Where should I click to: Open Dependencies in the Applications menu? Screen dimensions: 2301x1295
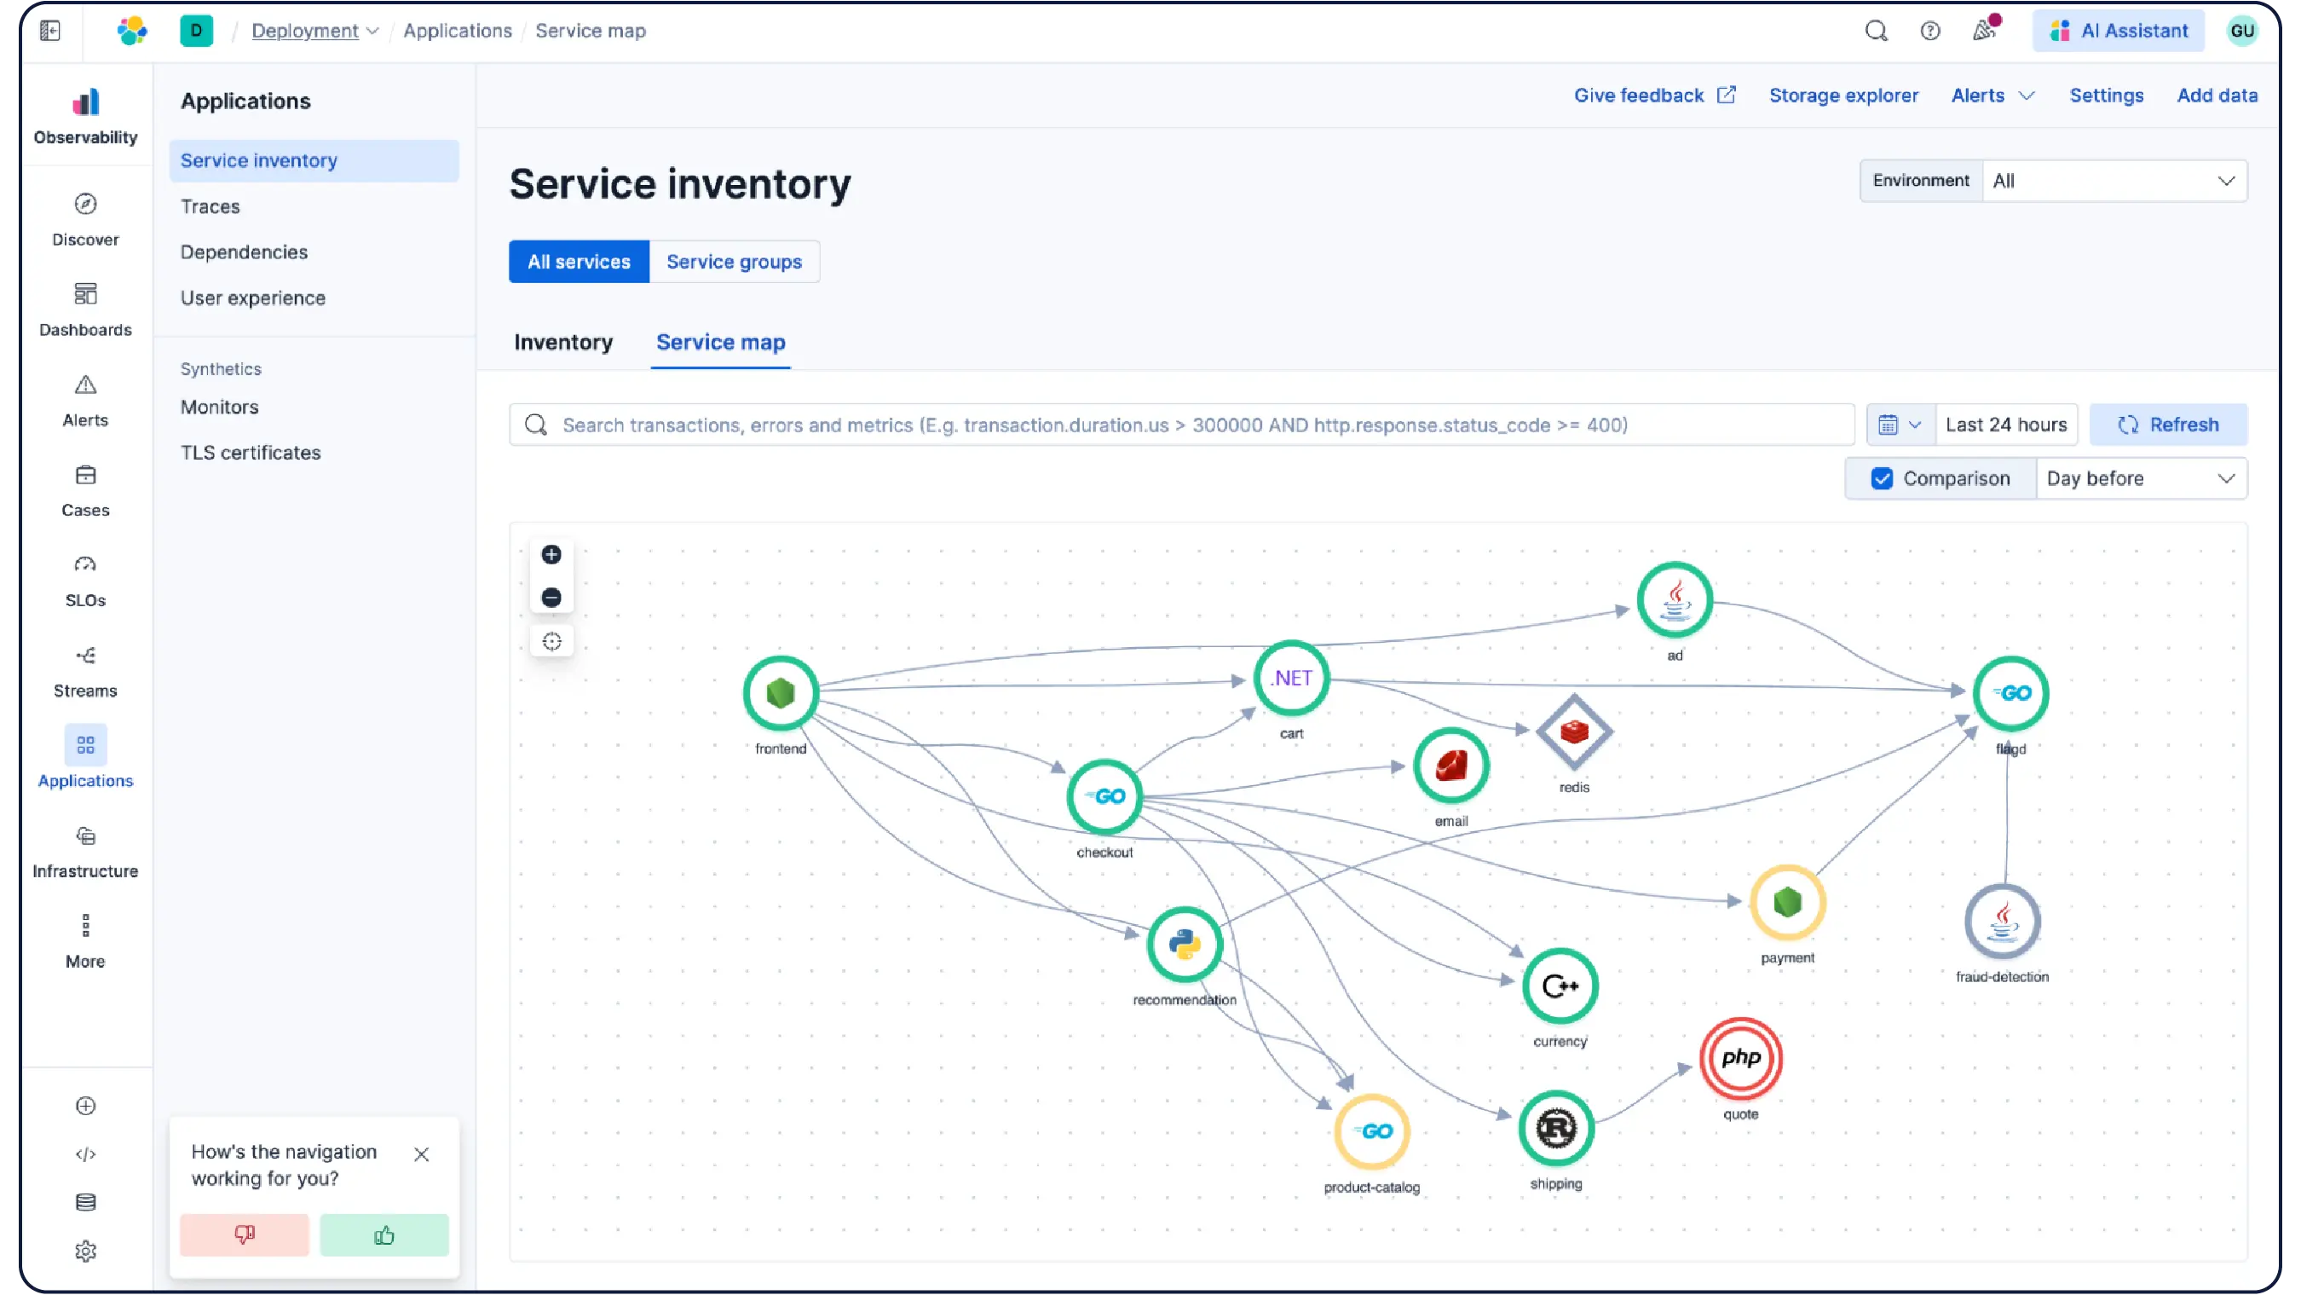point(244,252)
